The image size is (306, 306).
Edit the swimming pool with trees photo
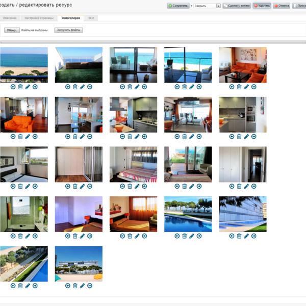tap(192, 236)
